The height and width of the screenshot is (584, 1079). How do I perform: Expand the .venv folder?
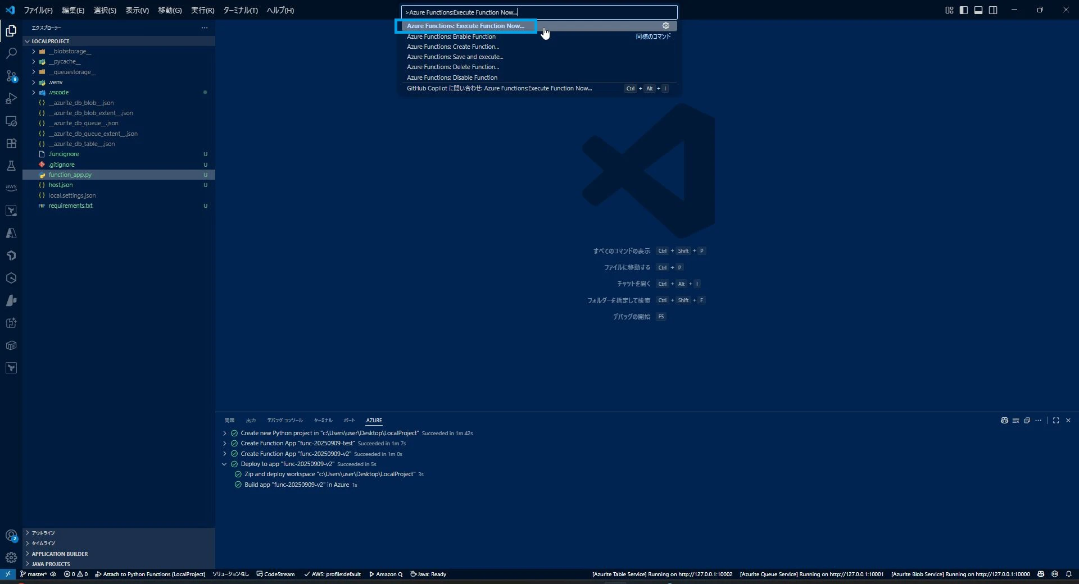119,82
